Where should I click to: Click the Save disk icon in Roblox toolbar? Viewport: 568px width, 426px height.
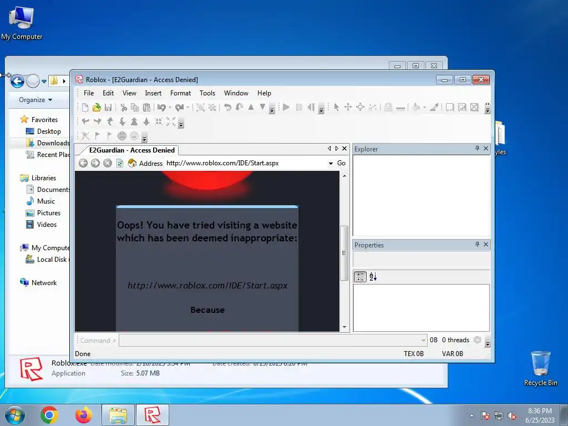point(108,107)
